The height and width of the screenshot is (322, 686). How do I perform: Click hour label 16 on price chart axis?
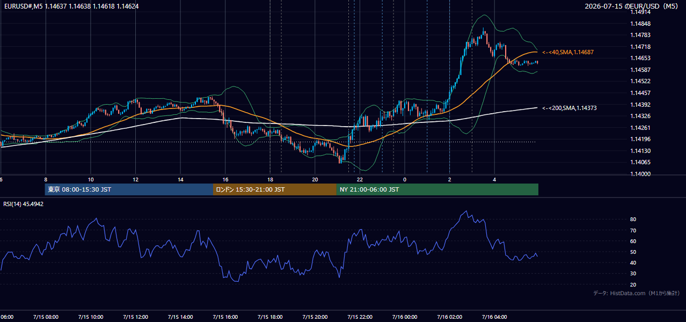click(225, 179)
